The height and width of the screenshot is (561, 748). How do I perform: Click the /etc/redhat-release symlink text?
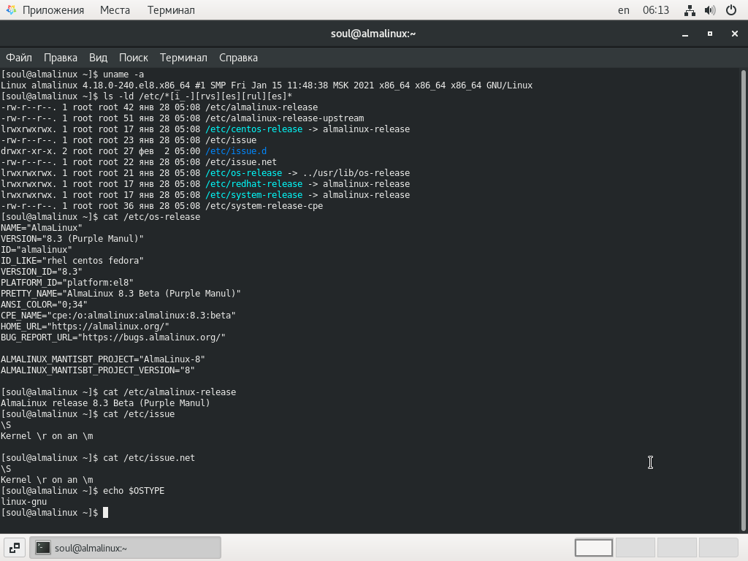click(x=253, y=184)
